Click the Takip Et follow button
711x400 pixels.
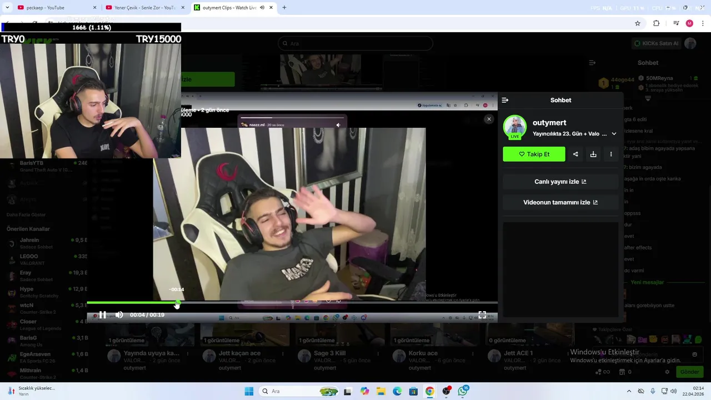click(x=534, y=154)
